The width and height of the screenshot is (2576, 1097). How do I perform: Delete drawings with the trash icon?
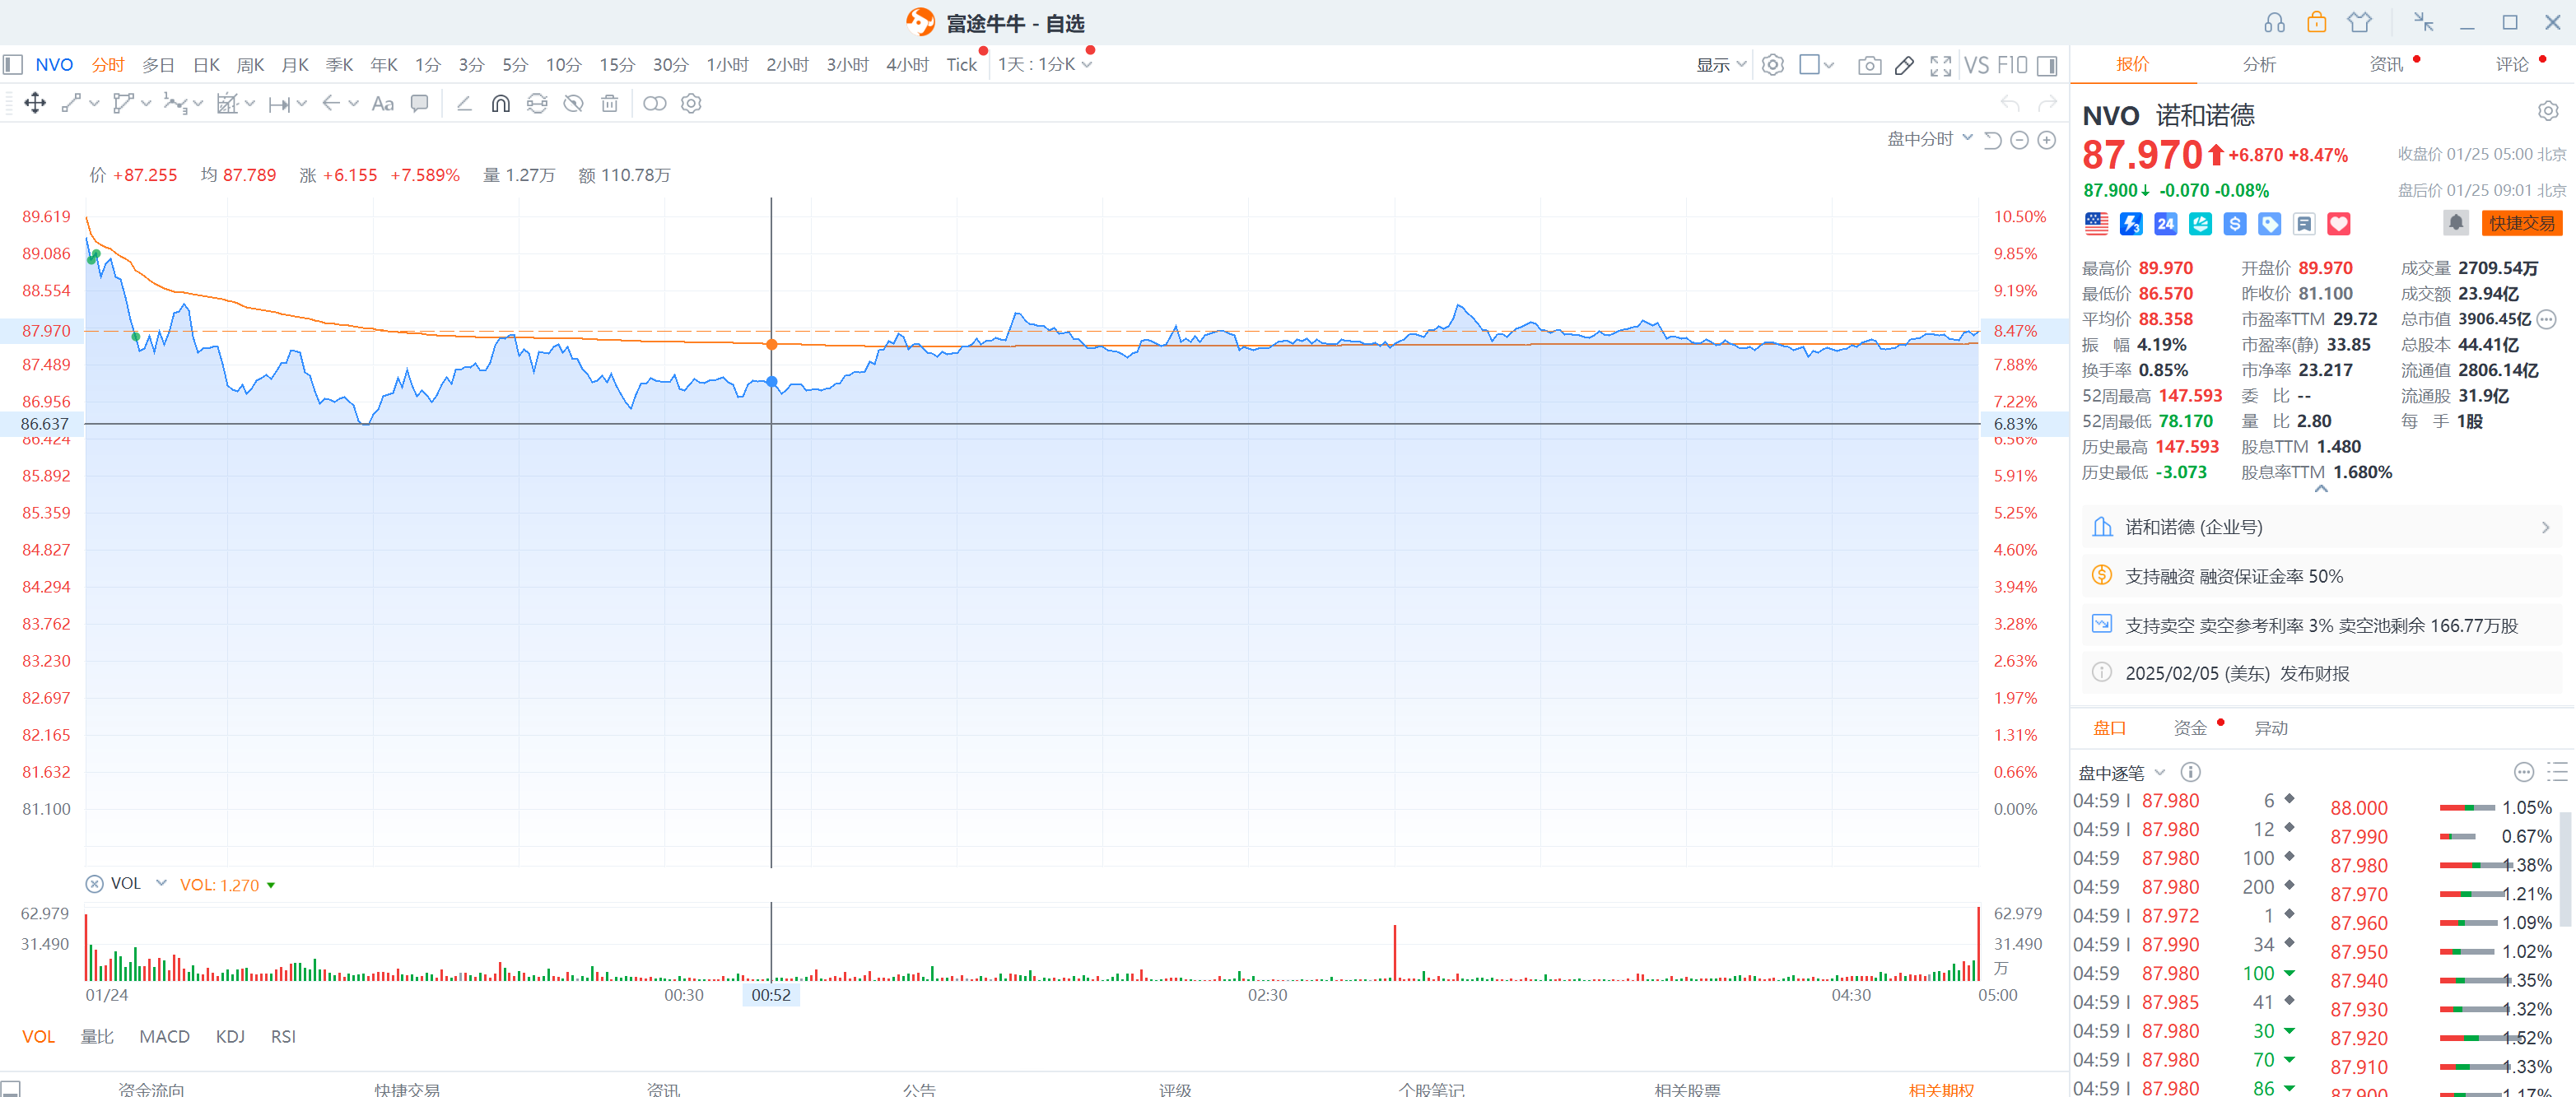tap(610, 103)
